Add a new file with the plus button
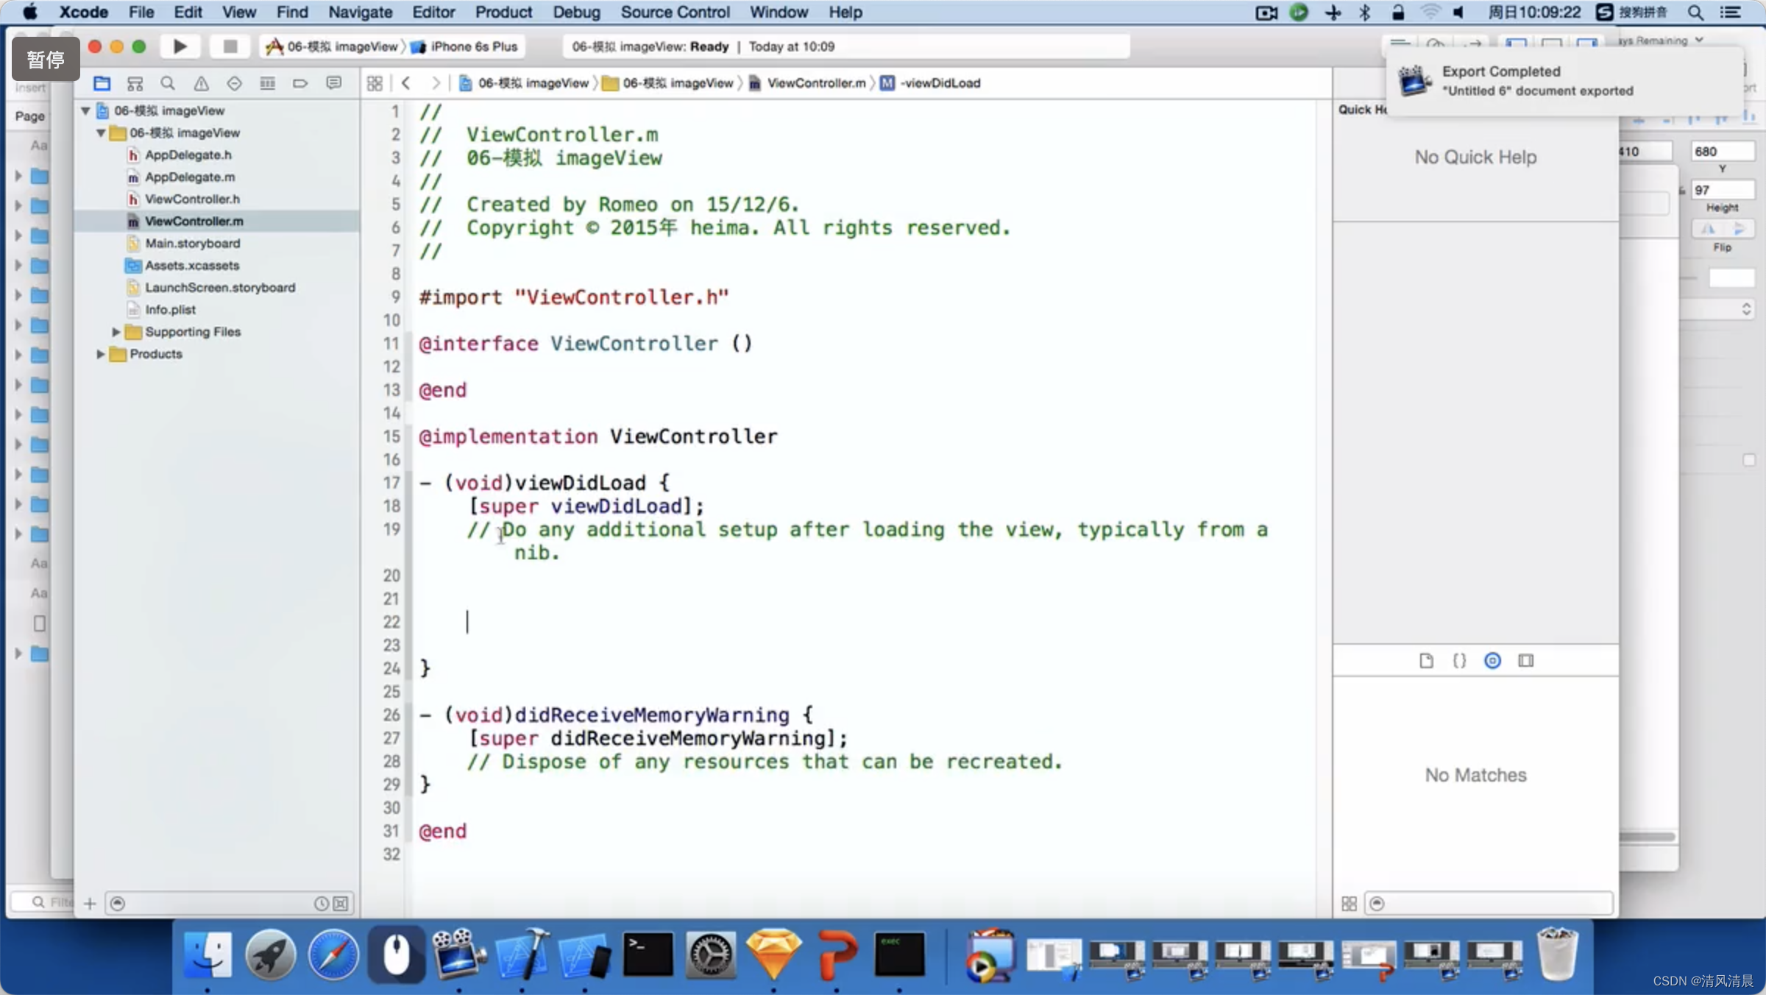Viewport: 1766px width, 995px height. (x=90, y=903)
